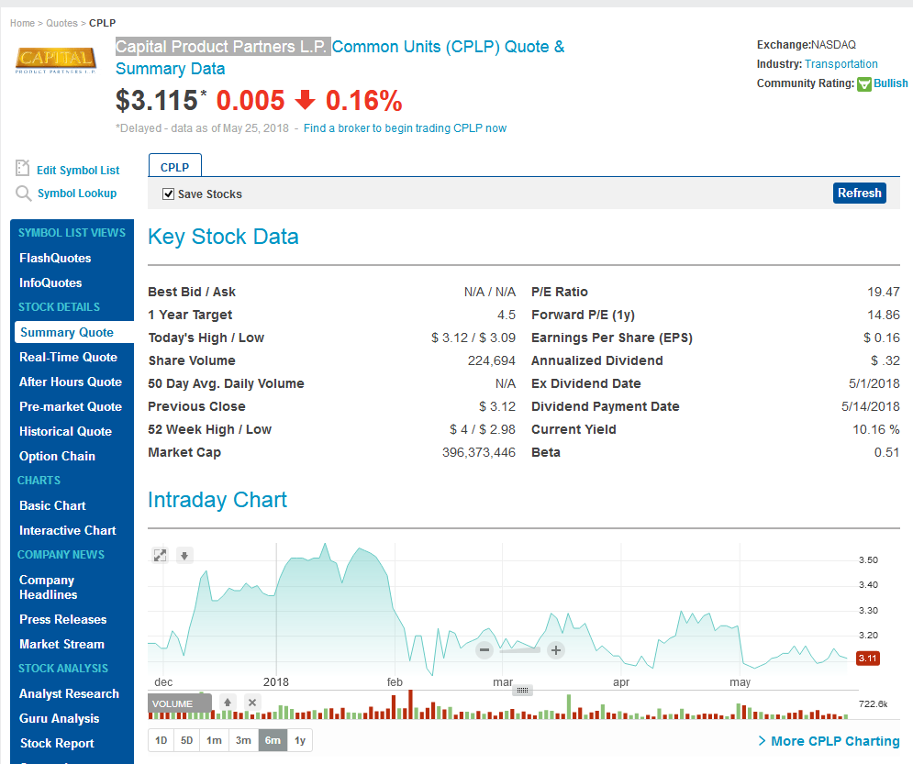Click the Edit Symbol List notepad icon
Screen dimensions: 913x764
tap(22, 168)
